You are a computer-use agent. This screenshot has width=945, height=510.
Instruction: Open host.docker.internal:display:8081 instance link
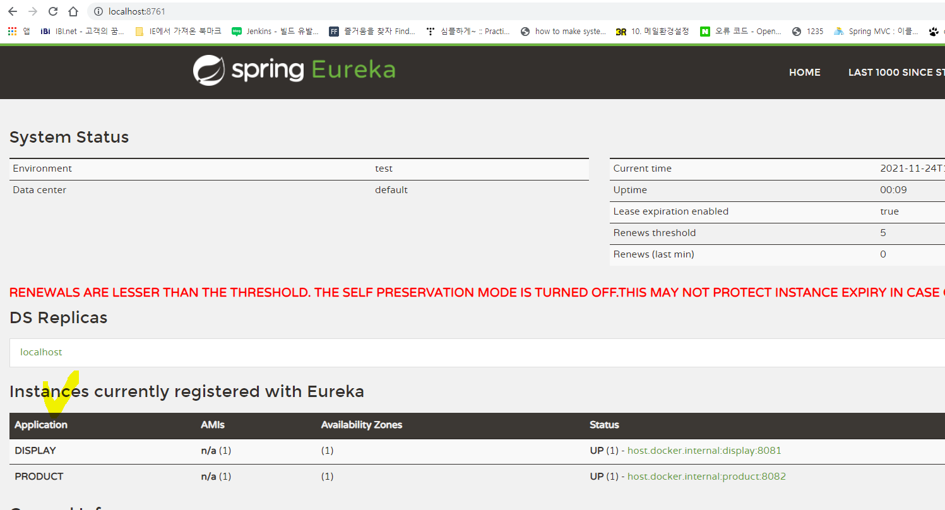704,451
